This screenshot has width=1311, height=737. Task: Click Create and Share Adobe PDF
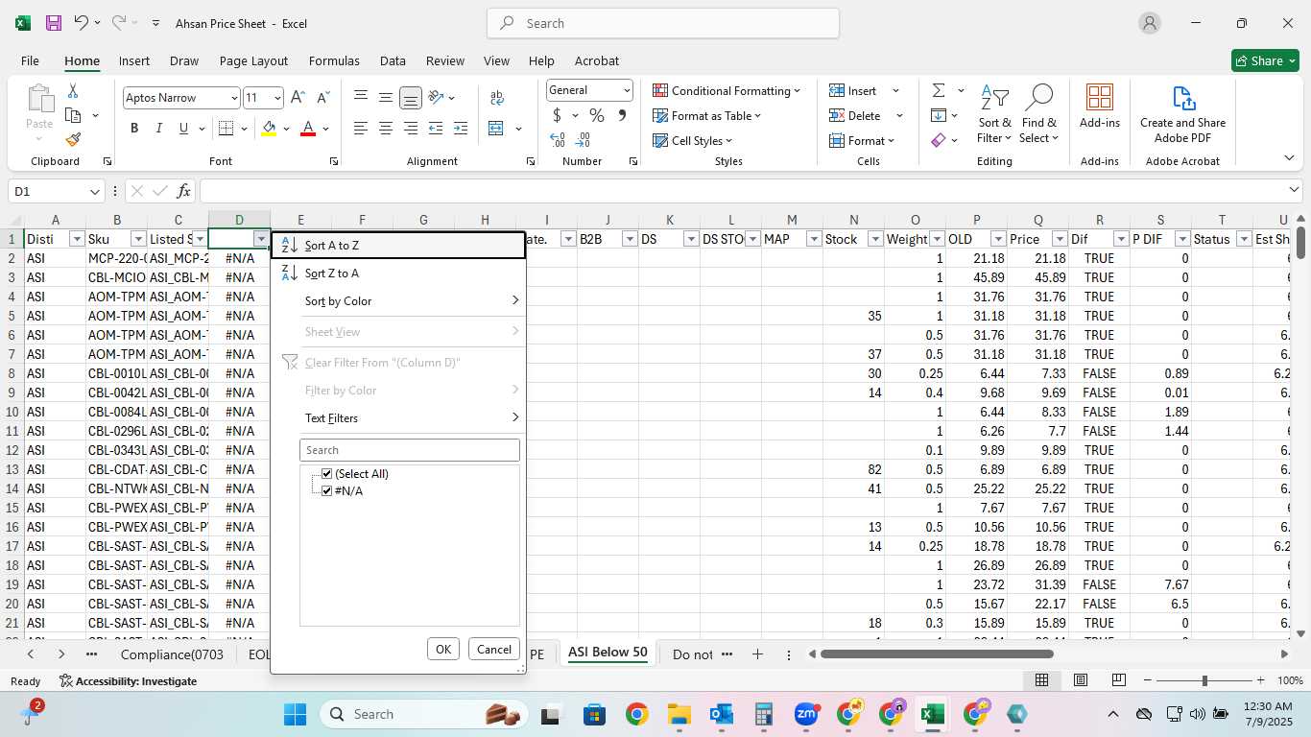[x=1182, y=114]
